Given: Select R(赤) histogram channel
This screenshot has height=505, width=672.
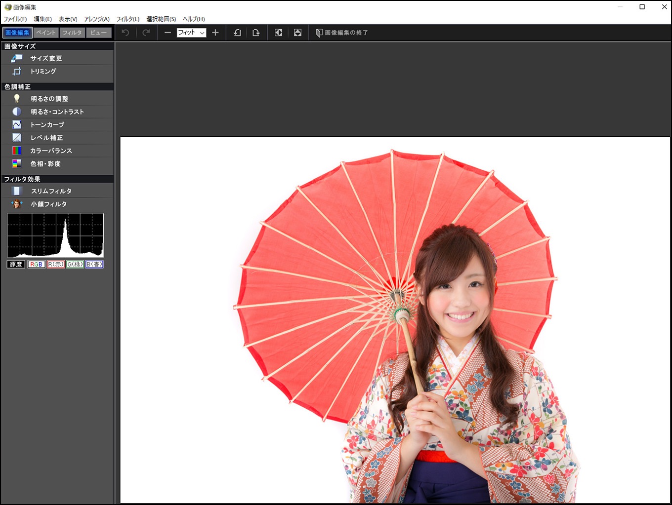Looking at the screenshot, I should point(55,264).
